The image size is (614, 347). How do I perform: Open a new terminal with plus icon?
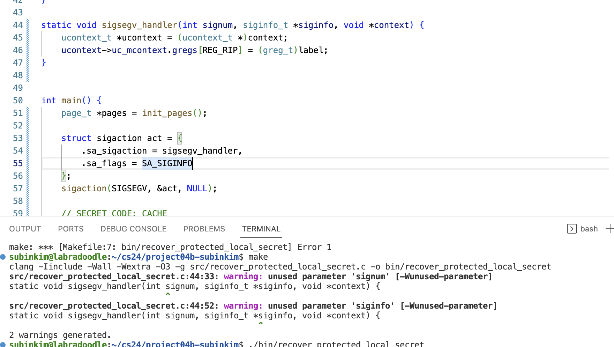[x=610, y=229]
